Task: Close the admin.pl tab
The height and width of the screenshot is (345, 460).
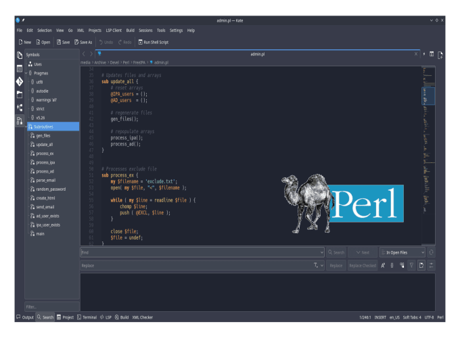Action: pos(416,54)
